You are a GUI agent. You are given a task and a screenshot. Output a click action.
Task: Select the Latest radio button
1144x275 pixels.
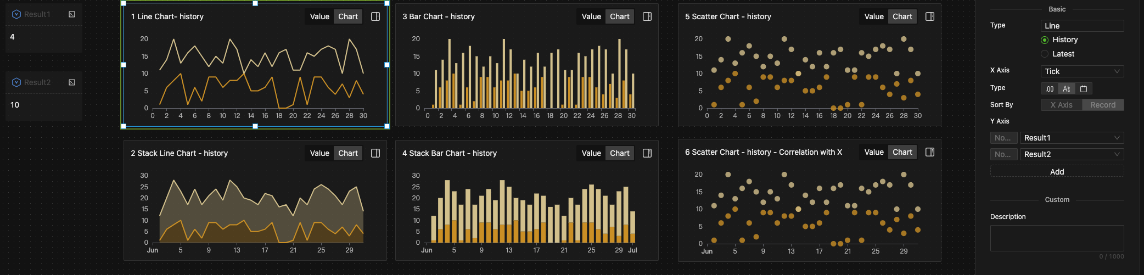(x=1045, y=54)
